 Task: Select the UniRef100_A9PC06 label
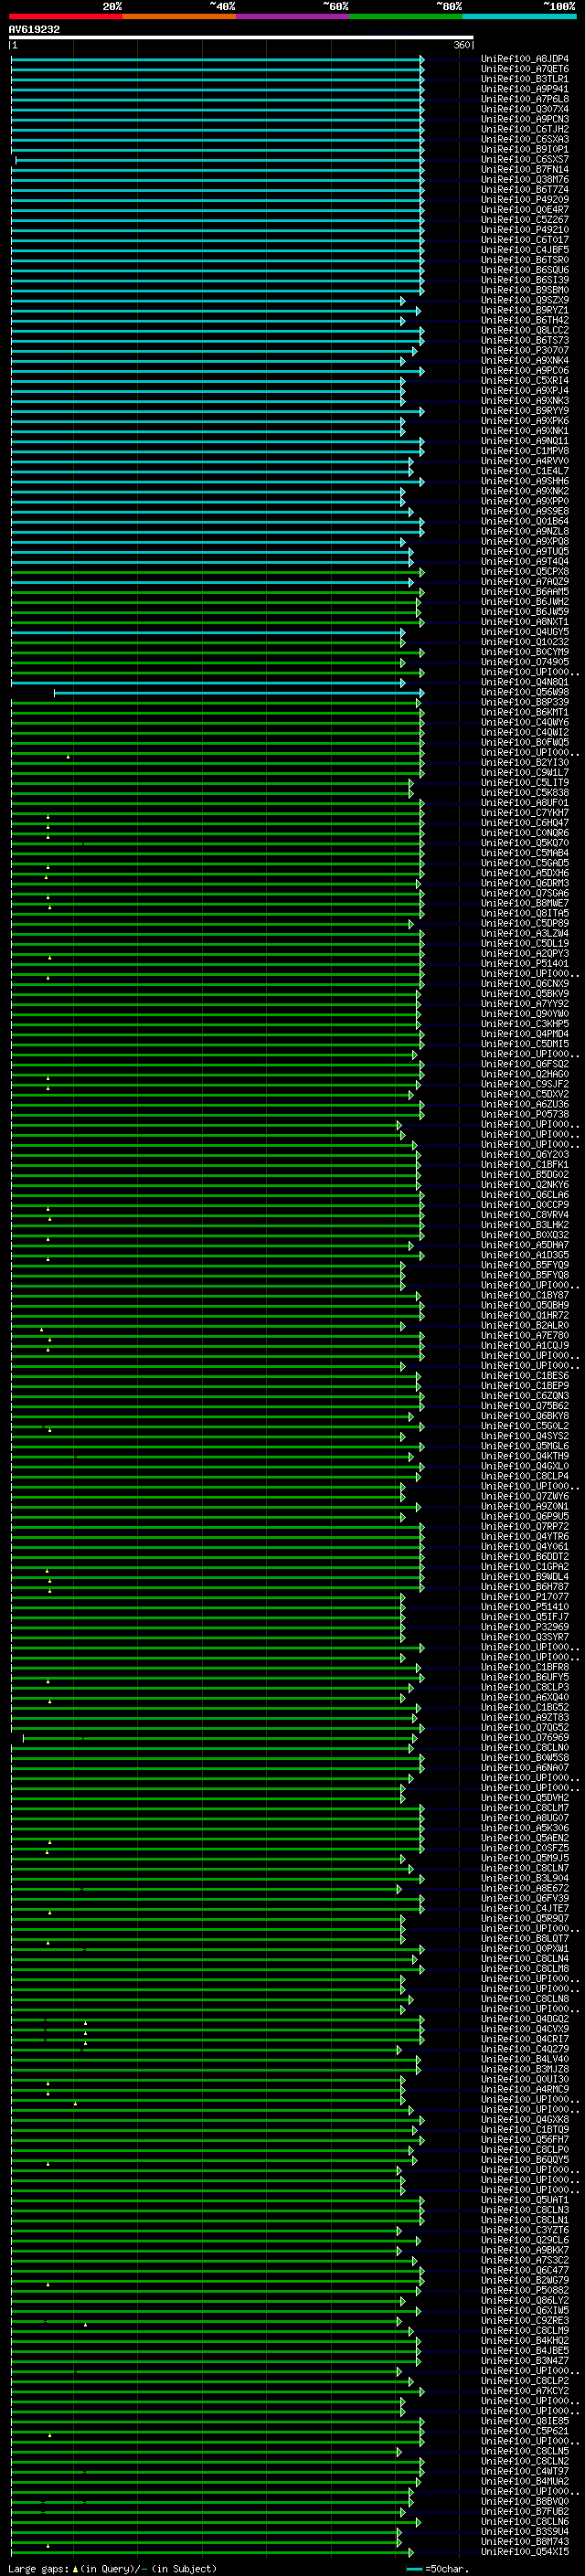click(525, 371)
